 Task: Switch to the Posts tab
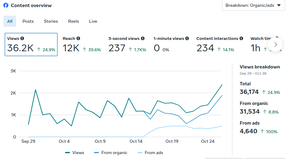[28, 21]
